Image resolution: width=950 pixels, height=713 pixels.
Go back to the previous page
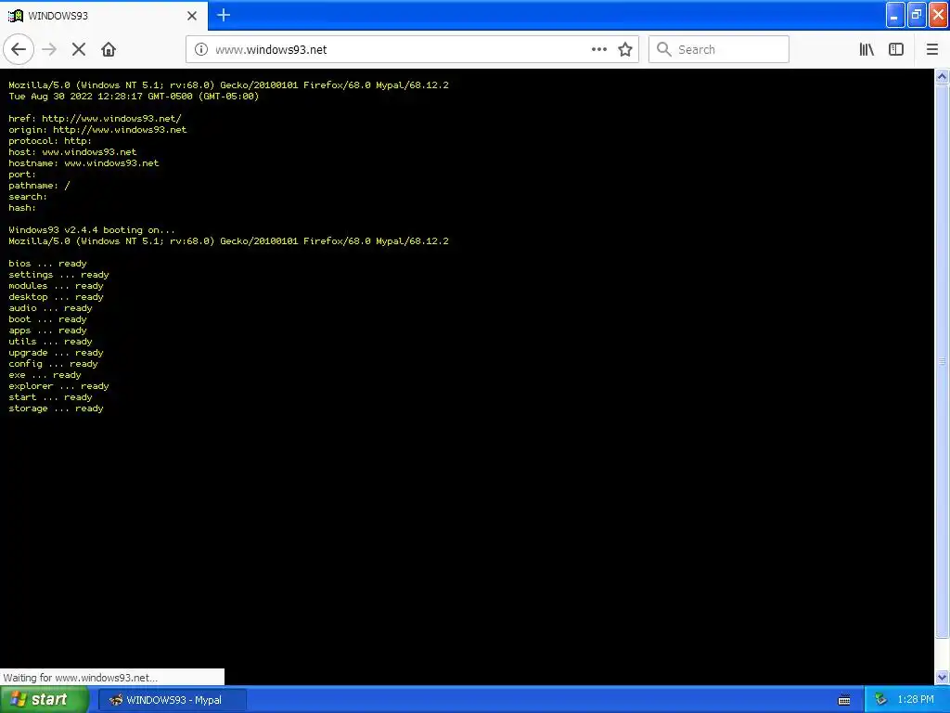(19, 49)
